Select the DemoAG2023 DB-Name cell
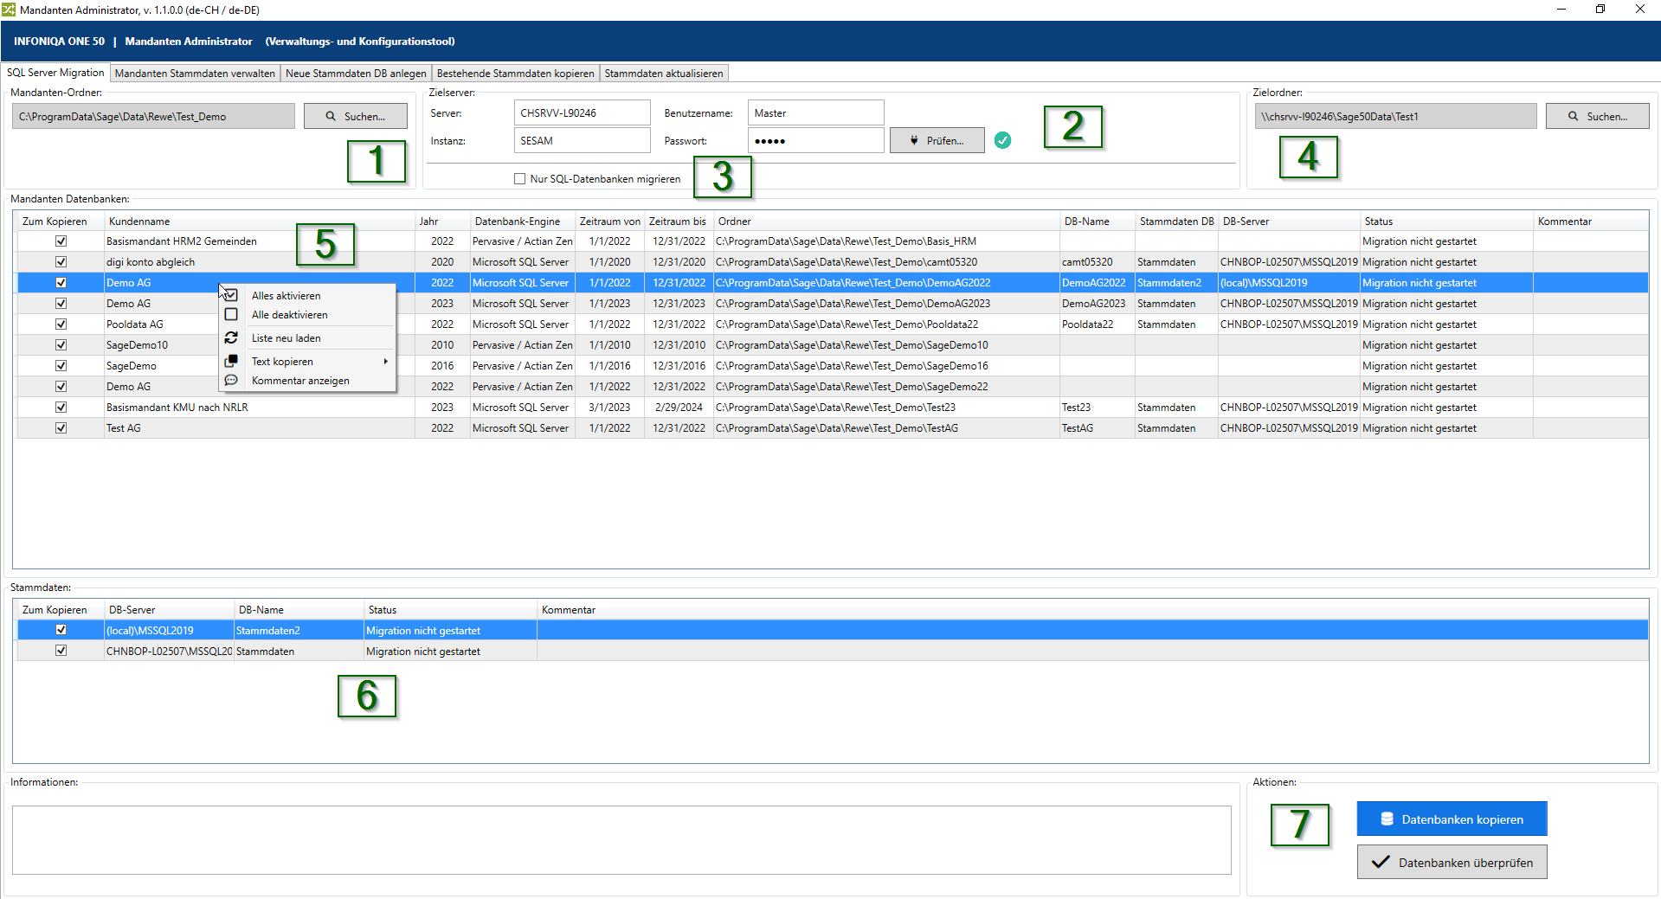Screen dimensions: 1661x899 coord(1097,304)
